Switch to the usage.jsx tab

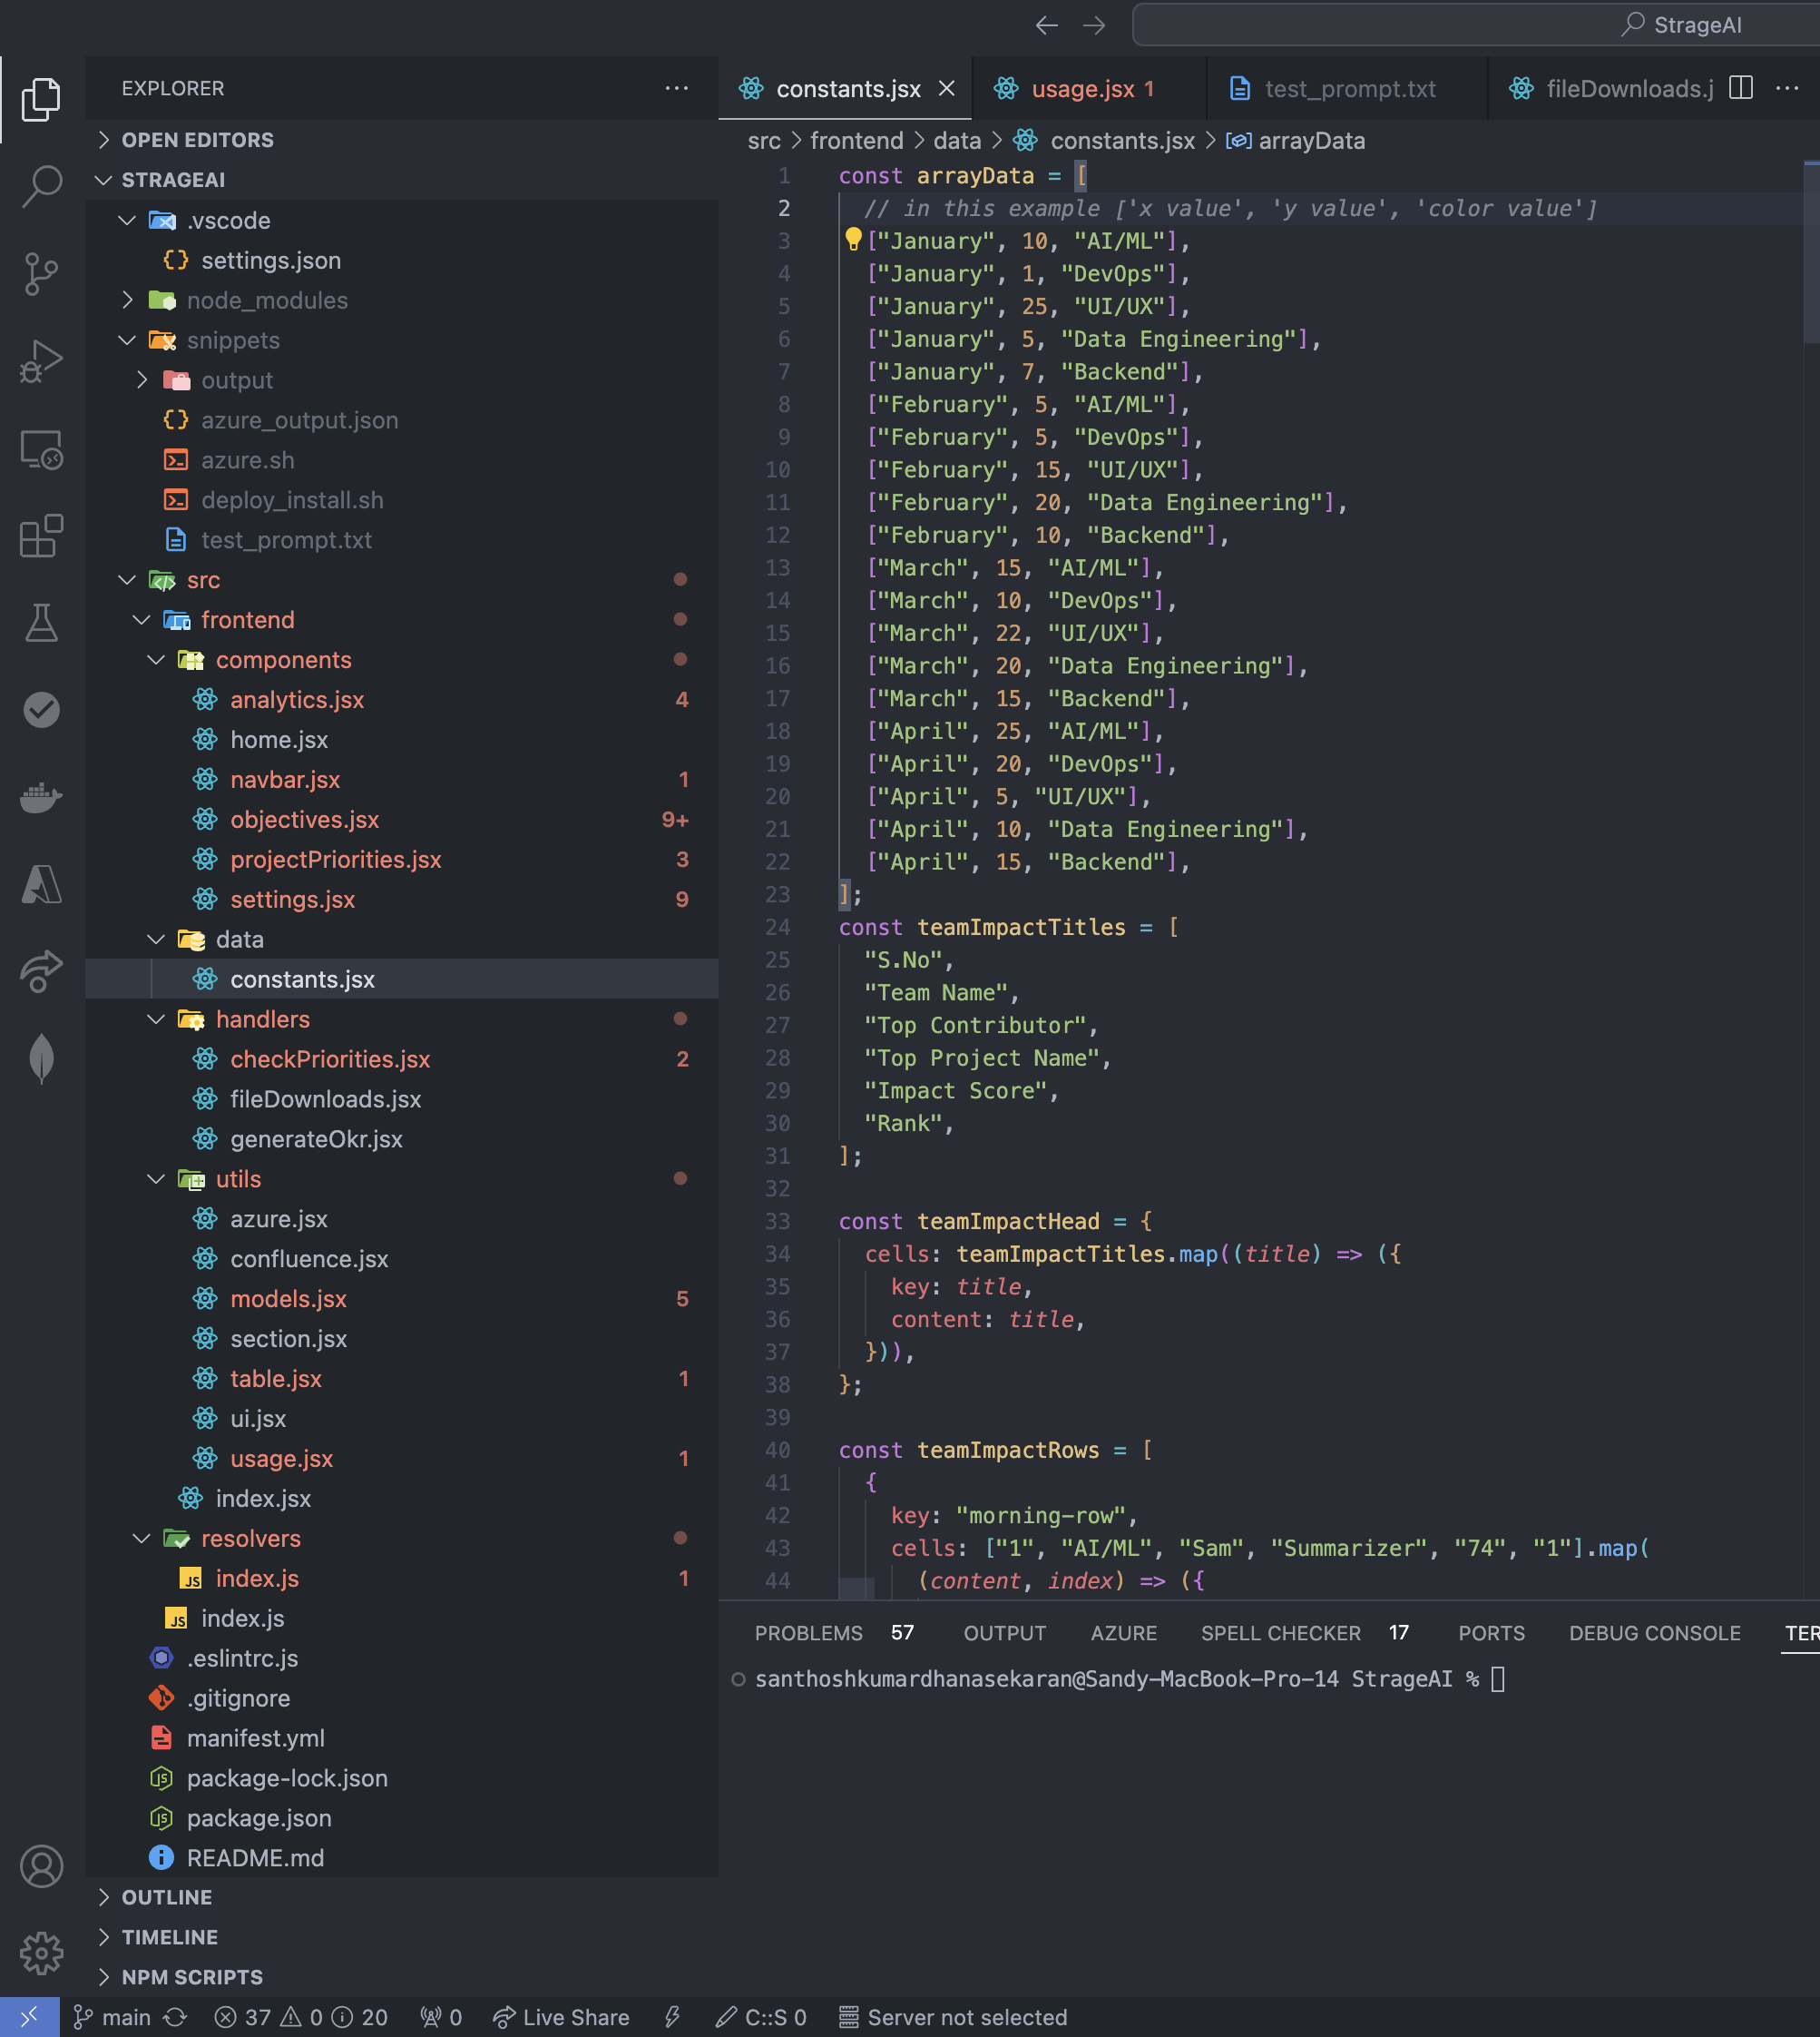[1082, 89]
